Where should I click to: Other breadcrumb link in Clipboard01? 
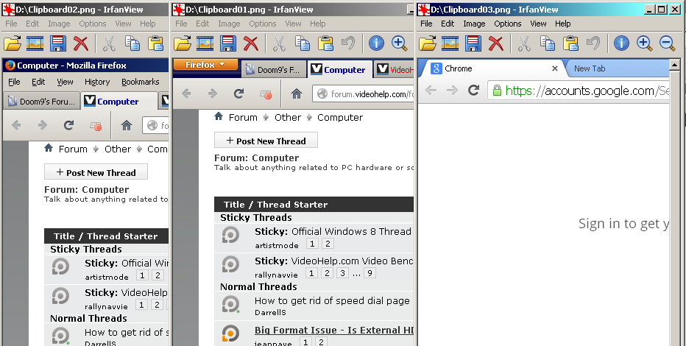[x=288, y=117]
